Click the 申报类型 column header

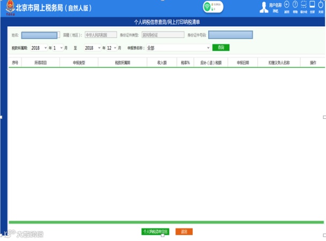[79, 63]
